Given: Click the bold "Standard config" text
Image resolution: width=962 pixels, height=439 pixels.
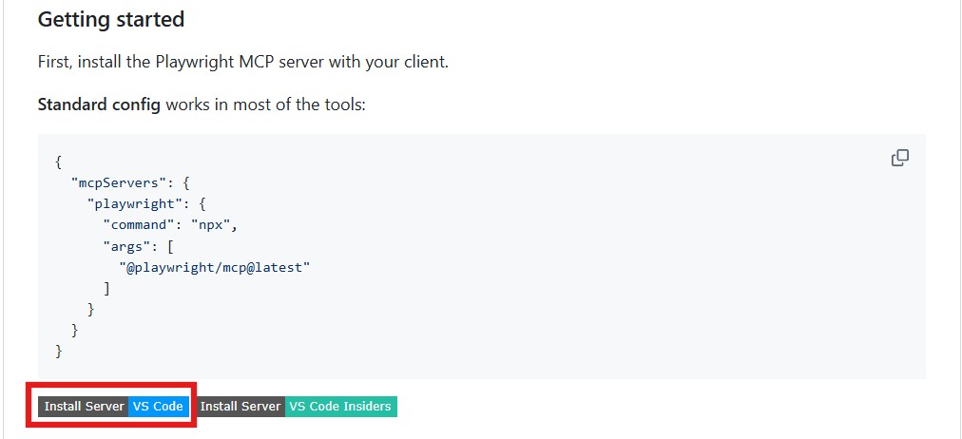Looking at the screenshot, I should 99,104.
